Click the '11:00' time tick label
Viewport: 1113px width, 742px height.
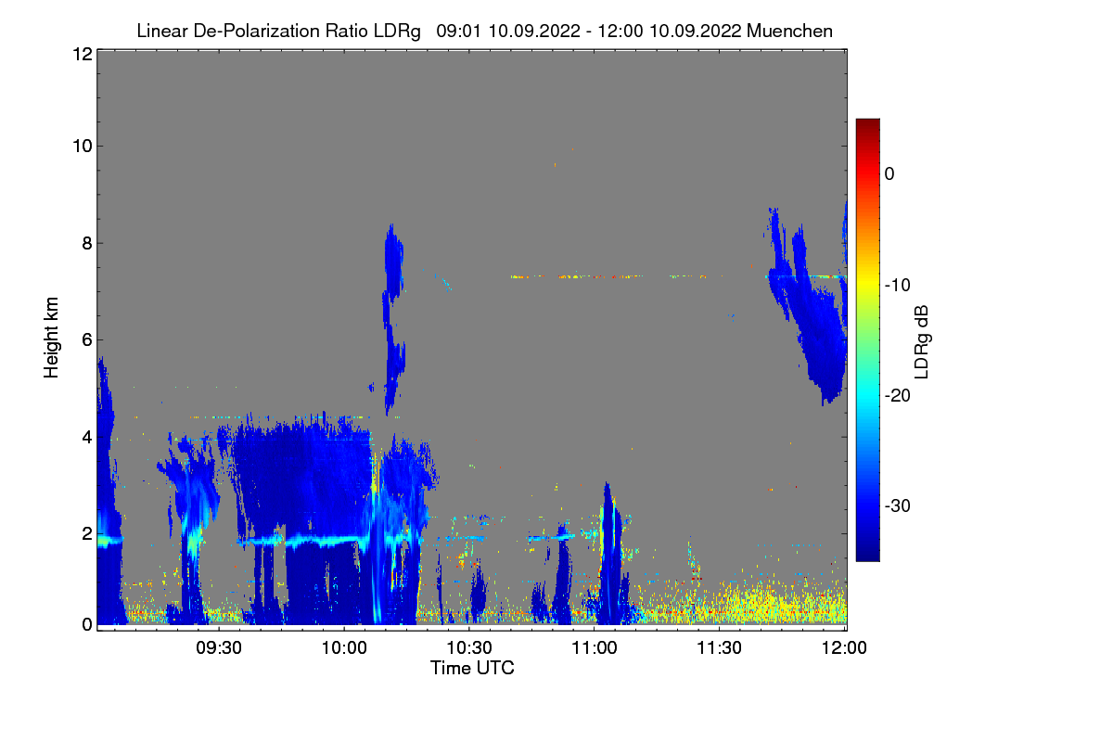tap(594, 647)
